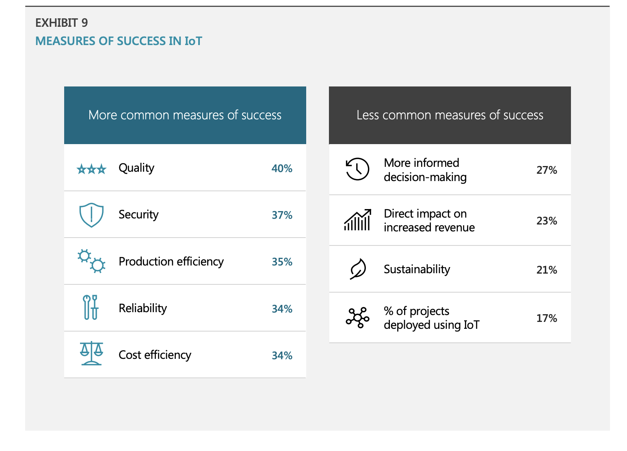This screenshot has height=451, width=627.
Task: Click the 17% value for IoT projects
Action: point(546,318)
